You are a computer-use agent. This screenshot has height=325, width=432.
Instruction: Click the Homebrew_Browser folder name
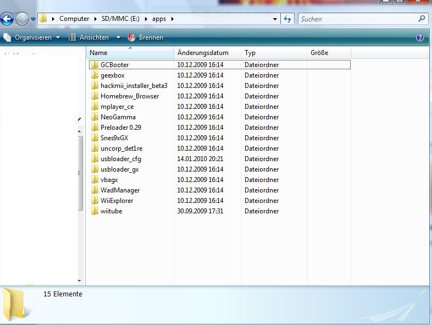click(x=130, y=96)
